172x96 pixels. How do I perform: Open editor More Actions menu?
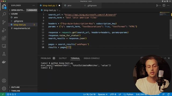(168, 5)
